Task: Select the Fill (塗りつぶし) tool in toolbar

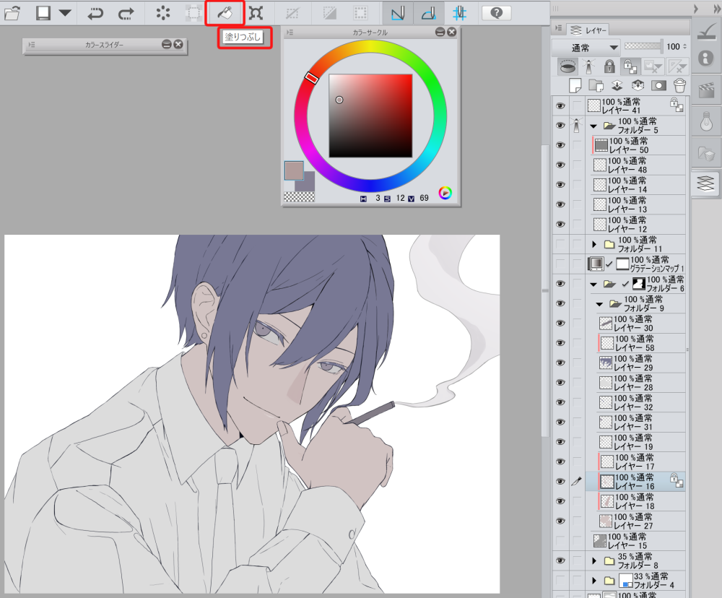Action: point(225,12)
